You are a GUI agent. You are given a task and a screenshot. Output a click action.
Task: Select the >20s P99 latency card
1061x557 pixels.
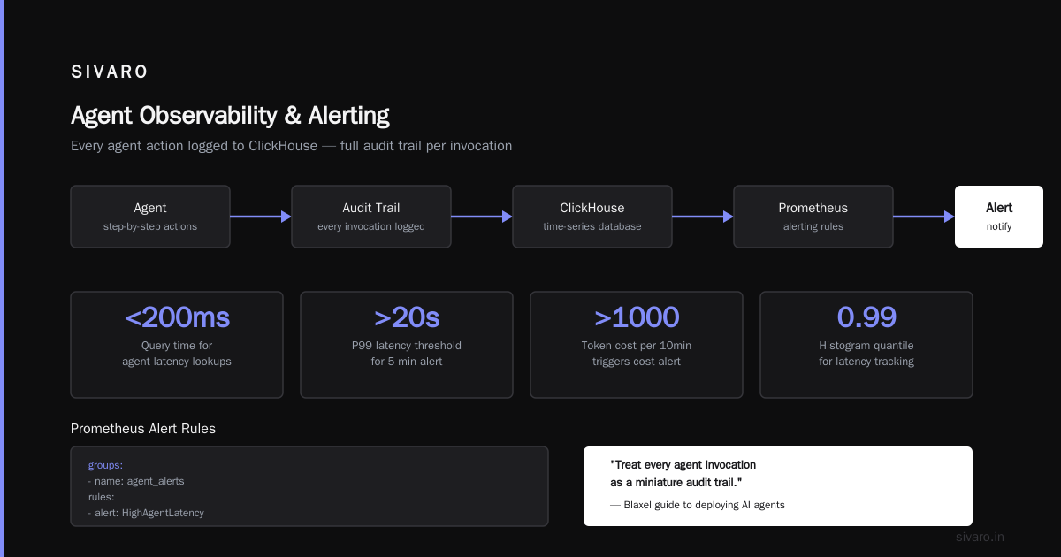[x=407, y=345]
